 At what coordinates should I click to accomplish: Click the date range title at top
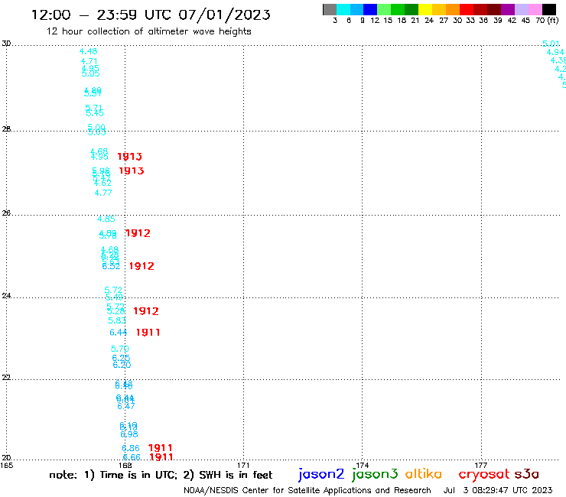(x=151, y=15)
